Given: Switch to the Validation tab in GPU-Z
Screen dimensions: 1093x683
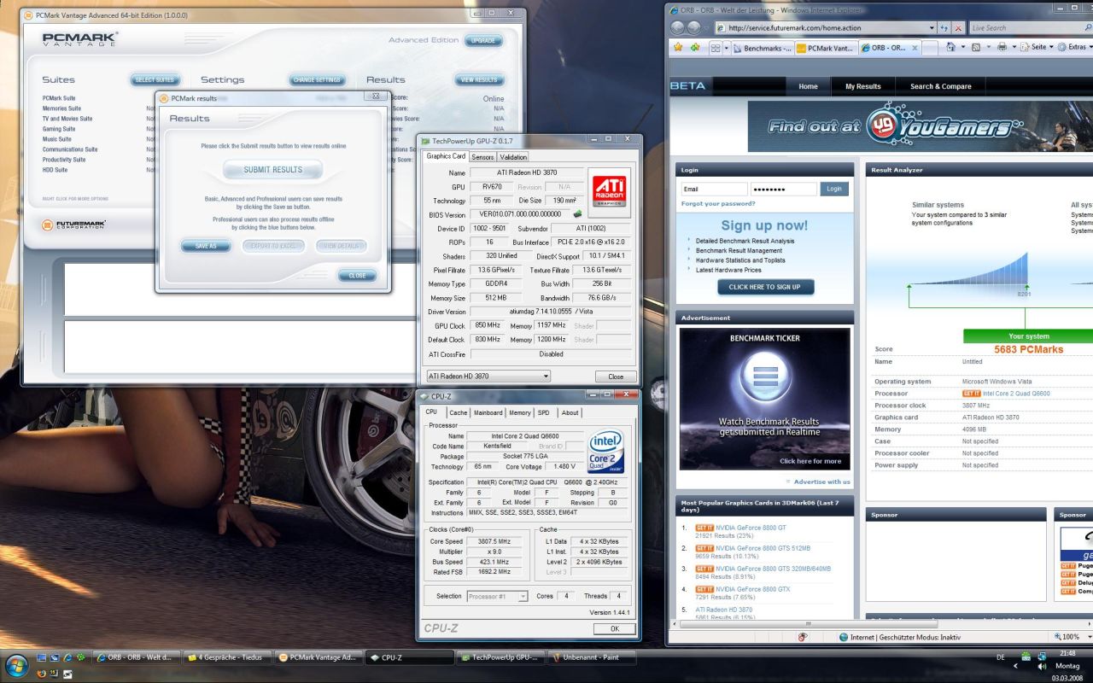Looking at the screenshot, I should pyautogui.click(x=512, y=157).
